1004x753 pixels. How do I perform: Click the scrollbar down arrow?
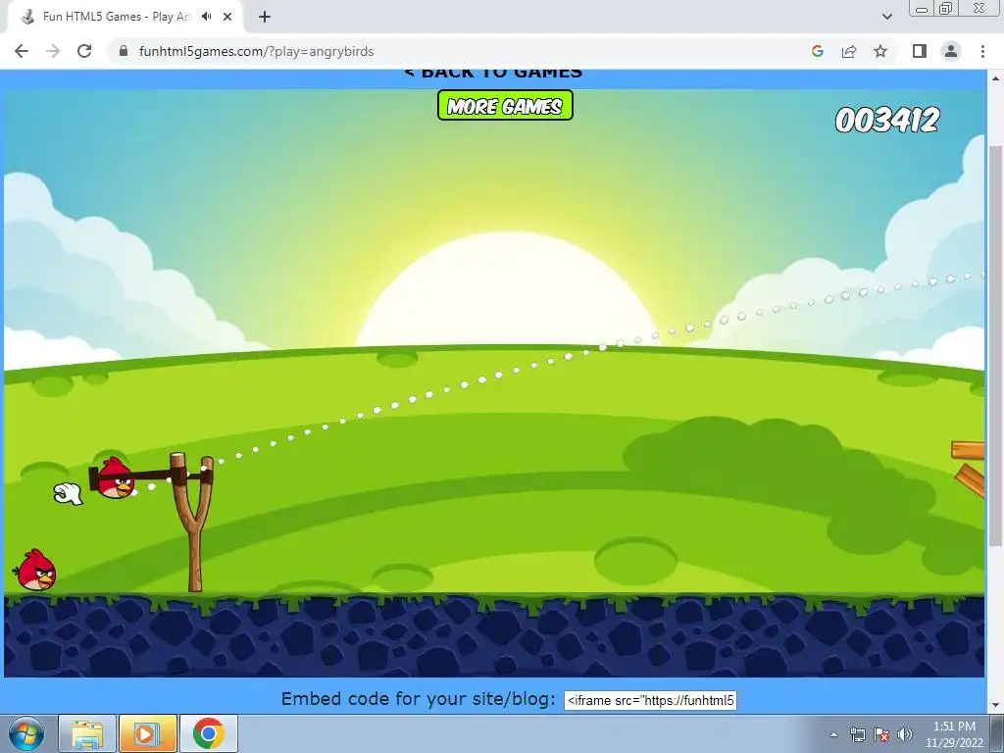[995, 705]
